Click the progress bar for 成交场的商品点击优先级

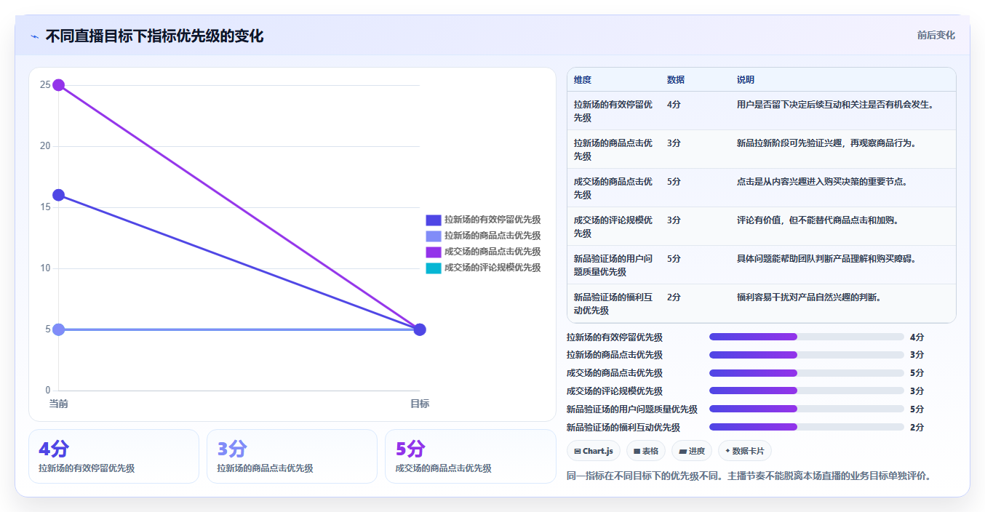click(806, 373)
